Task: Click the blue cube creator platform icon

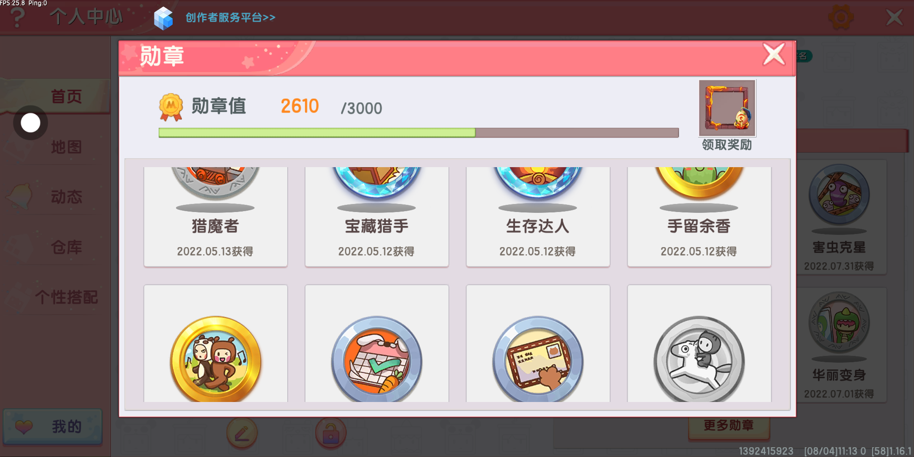Action: [163, 19]
